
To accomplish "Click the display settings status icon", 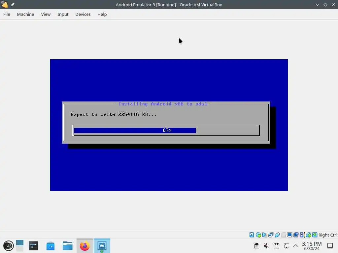I will point(290,235).
